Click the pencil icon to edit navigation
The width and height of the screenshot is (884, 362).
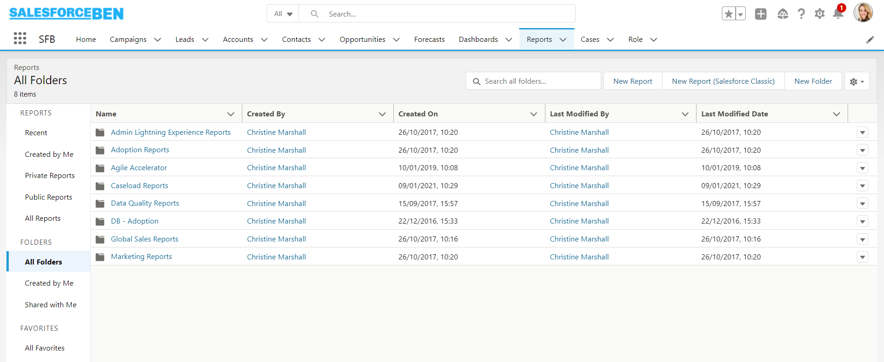870,40
